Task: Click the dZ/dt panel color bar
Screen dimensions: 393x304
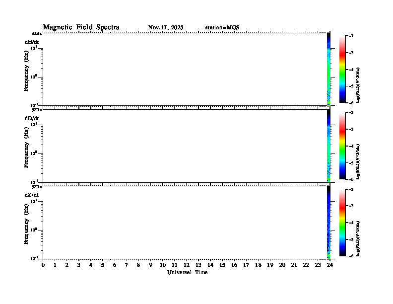Action: click(342, 223)
